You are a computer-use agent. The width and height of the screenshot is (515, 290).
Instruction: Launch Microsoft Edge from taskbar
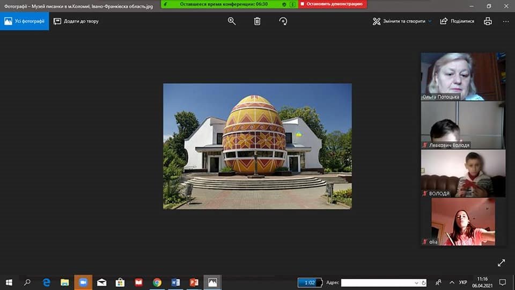46,282
